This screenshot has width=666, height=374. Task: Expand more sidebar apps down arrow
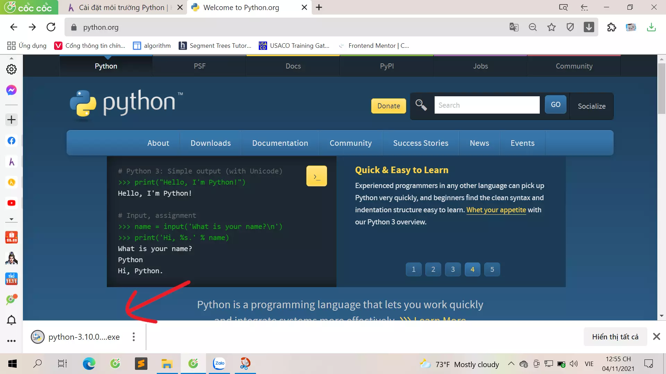11,219
